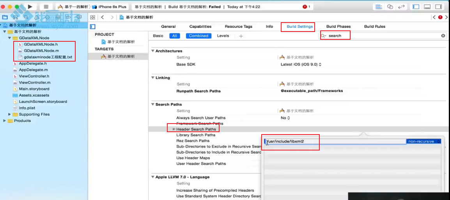Click the red issue icon in the jump bar
The height and width of the screenshot is (200, 450).
pyautogui.click(x=440, y=17)
